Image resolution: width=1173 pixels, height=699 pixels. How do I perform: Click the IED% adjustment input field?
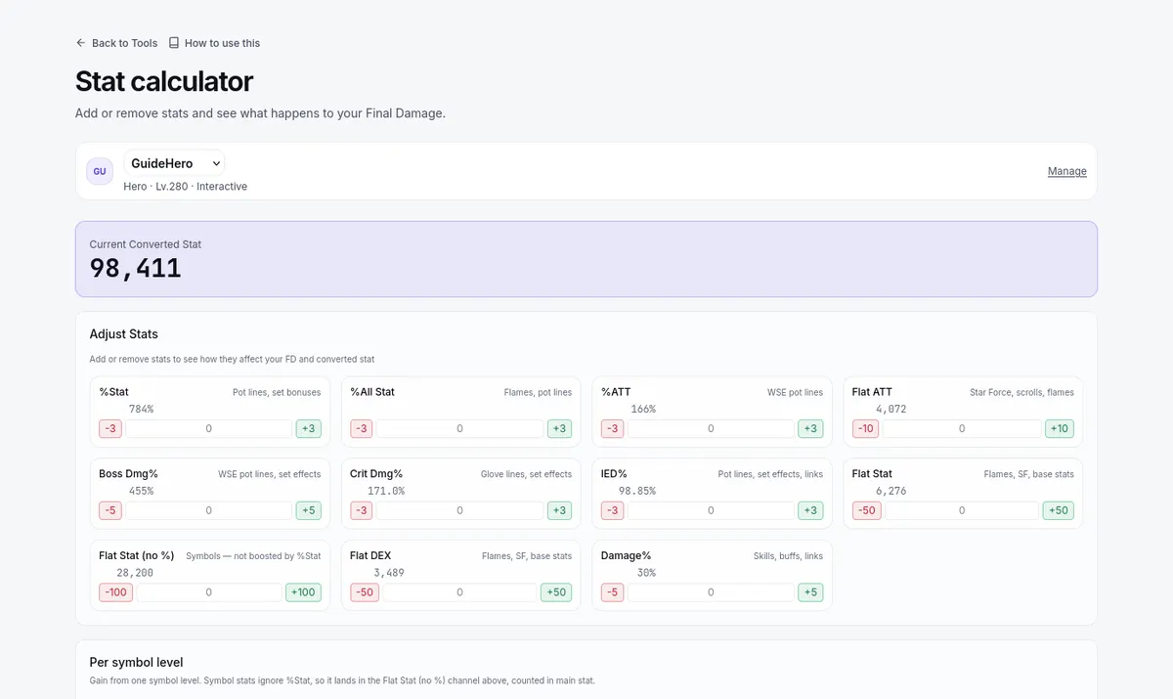tap(711, 510)
